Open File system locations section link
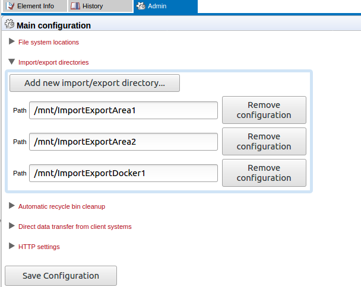The height and width of the screenshot is (287, 361). click(49, 42)
